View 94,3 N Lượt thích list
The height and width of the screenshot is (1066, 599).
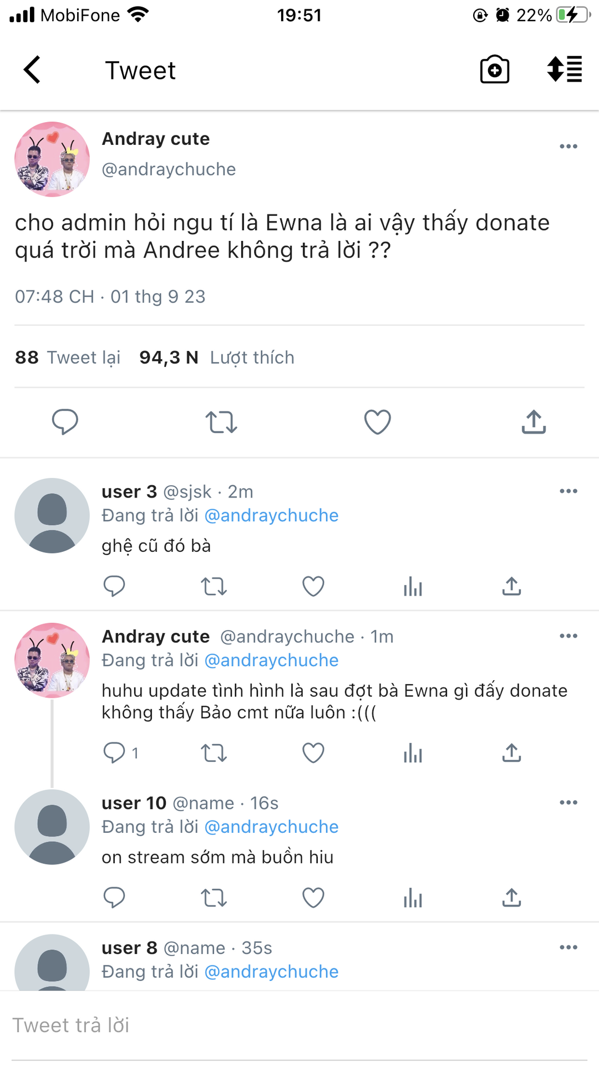pos(216,358)
